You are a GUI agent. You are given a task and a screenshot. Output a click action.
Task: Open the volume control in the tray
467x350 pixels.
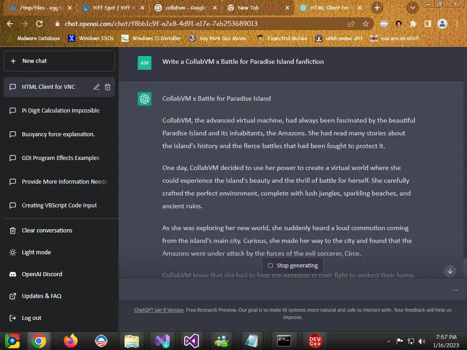[422, 341]
